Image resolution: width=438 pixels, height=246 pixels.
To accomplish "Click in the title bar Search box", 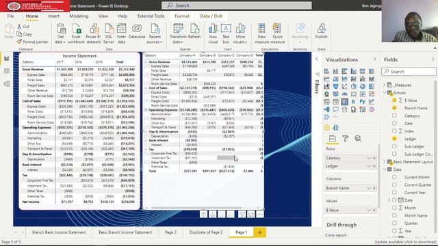I will 236,5.
